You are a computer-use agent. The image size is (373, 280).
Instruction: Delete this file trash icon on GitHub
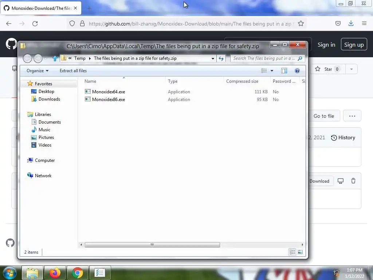click(x=353, y=181)
